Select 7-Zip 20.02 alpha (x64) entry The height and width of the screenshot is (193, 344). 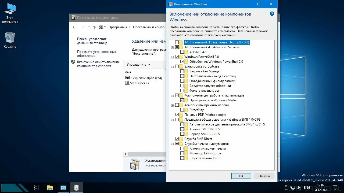[144, 78]
